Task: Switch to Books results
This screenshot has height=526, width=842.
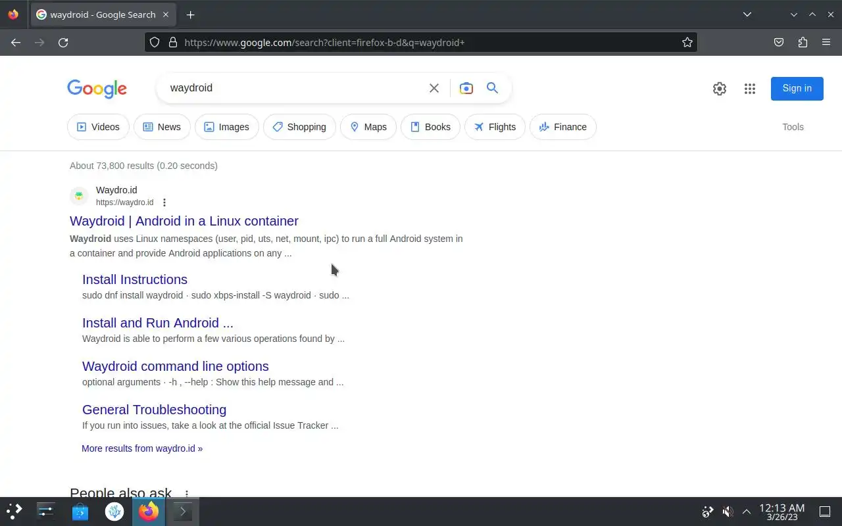Action: [430, 127]
